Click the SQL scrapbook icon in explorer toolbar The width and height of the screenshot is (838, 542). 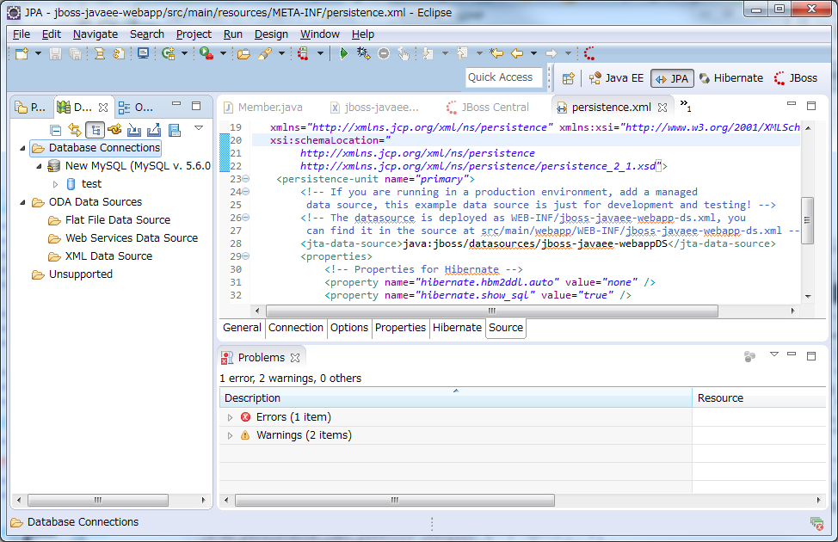pyautogui.click(x=175, y=130)
